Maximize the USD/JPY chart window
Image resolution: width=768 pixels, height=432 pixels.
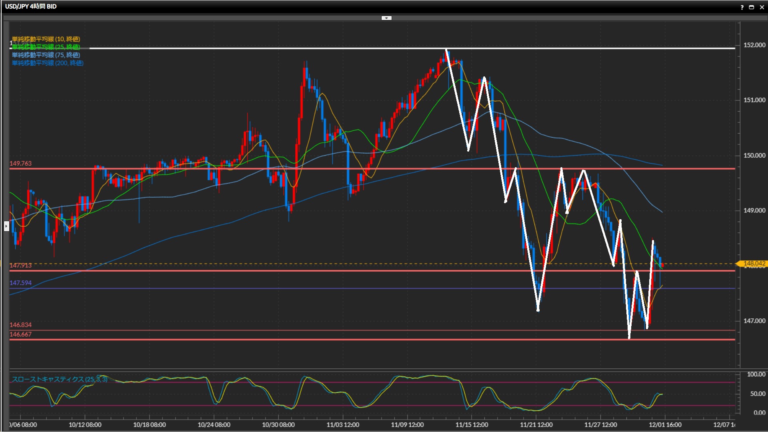pyautogui.click(x=752, y=7)
